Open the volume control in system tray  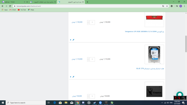tap(168, 103)
